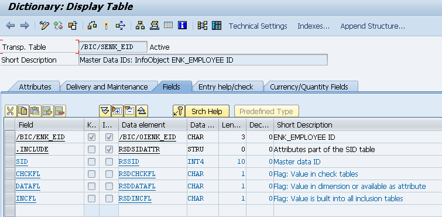This screenshot has width=442, height=217.
Task: Toggle Initial checkbox for /BIC/ENK_EID
Action: pyautogui.click(x=109, y=137)
